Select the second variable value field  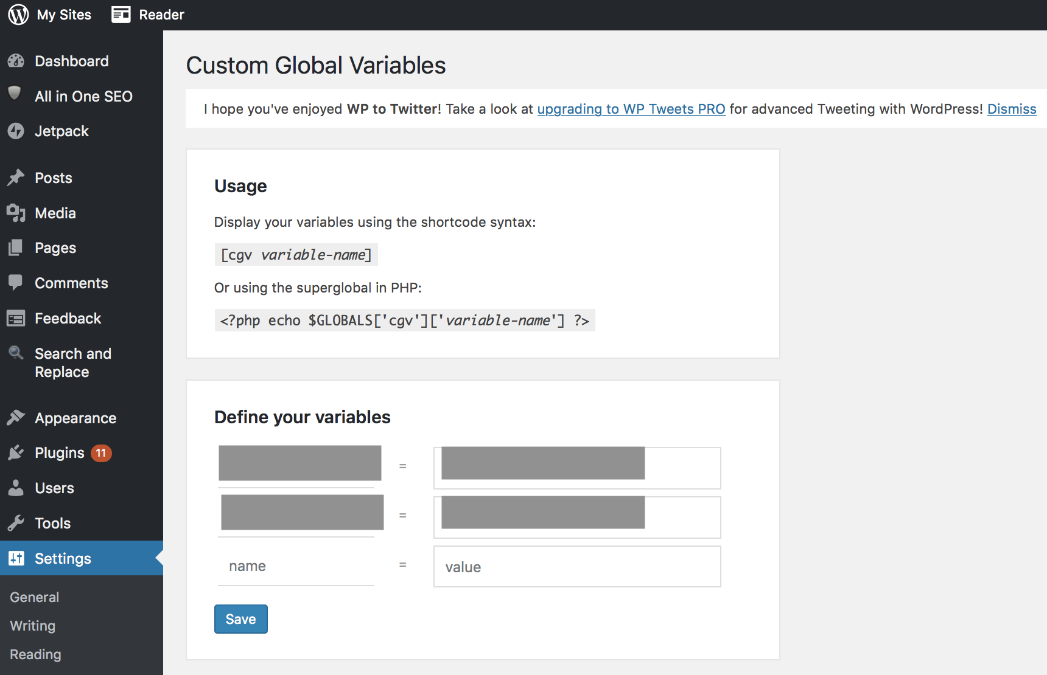click(577, 517)
